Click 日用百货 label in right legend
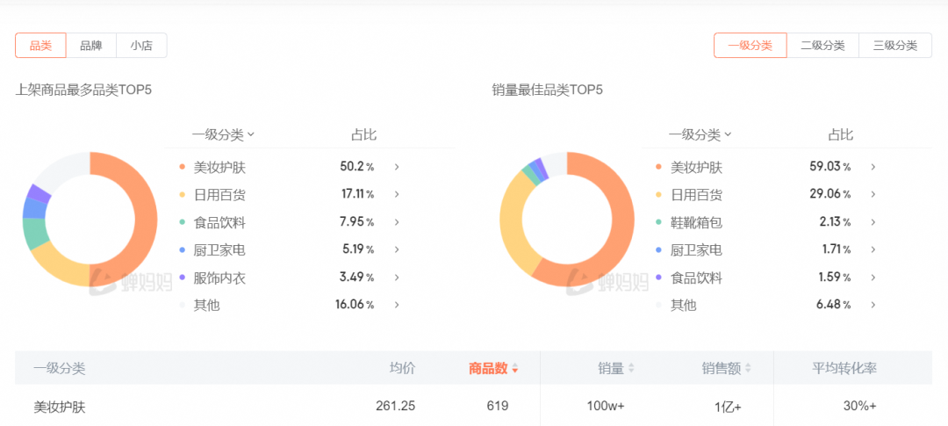This screenshot has width=948, height=426. (696, 195)
